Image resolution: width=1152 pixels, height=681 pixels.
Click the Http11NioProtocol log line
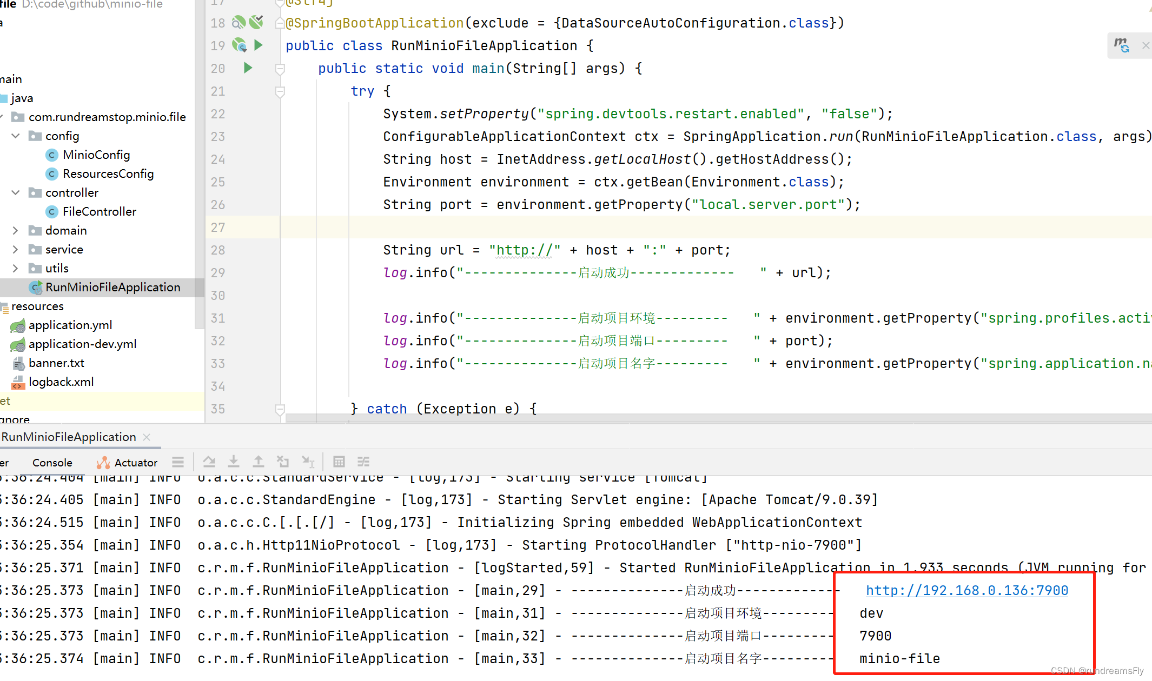[431, 545]
